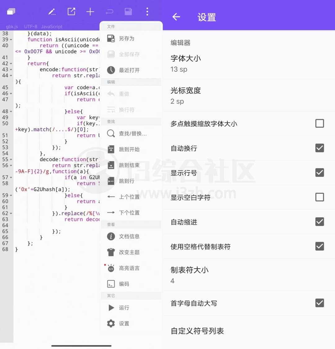
Task: Collapse code fold arrow at line 43
Action: coord(11,70)
